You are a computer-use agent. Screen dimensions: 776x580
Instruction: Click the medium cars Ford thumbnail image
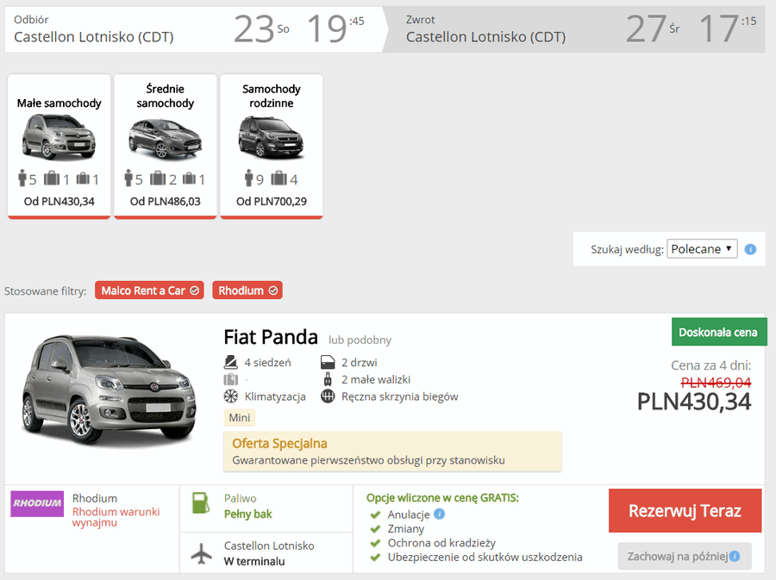click(166, 139)
